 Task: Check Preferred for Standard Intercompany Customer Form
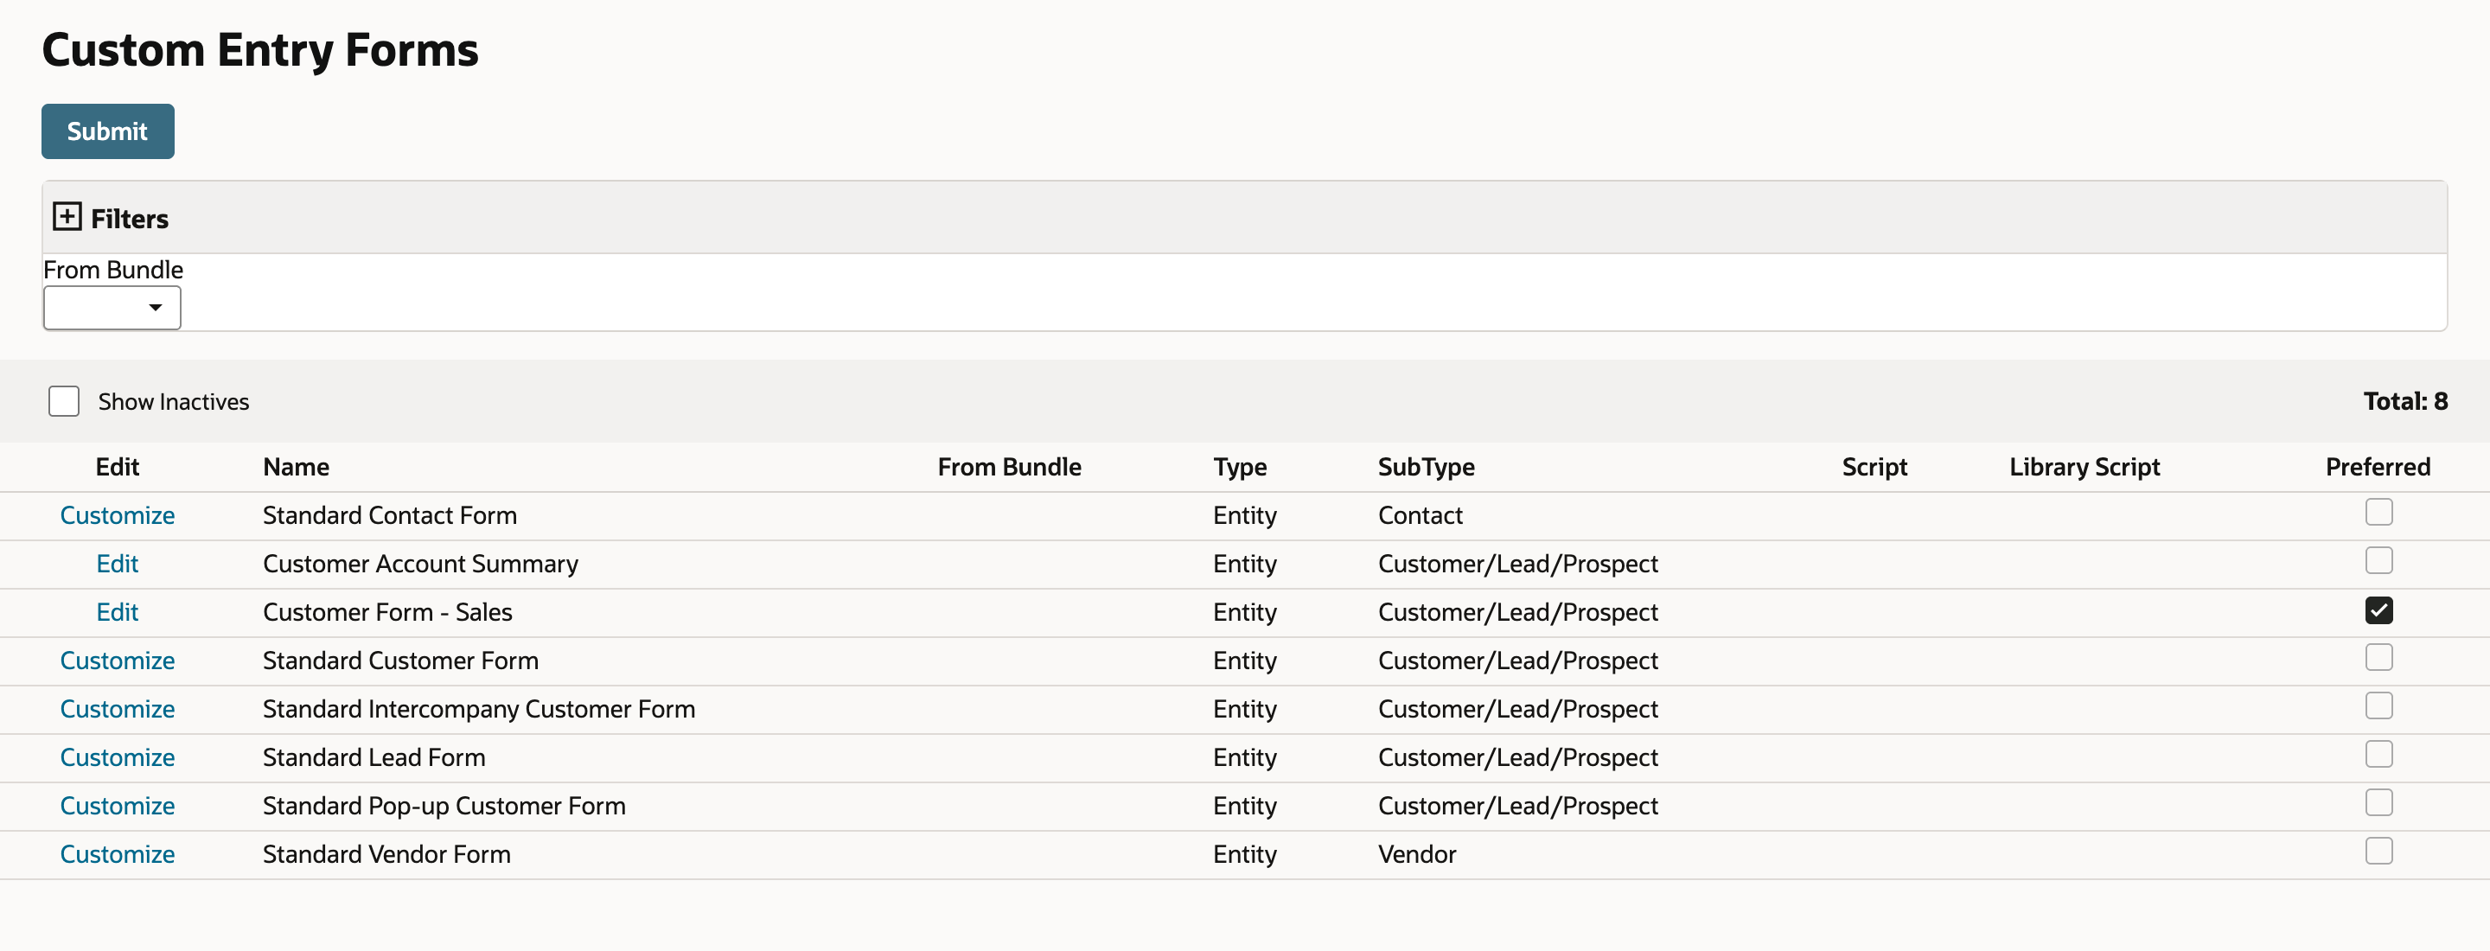2378,705
